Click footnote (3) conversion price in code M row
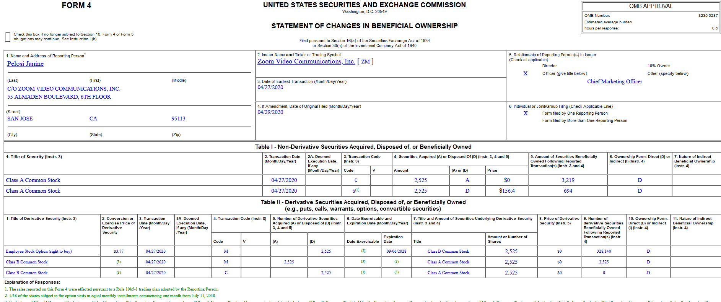This screenshot has height=302, width=721. tap(119, 262)
